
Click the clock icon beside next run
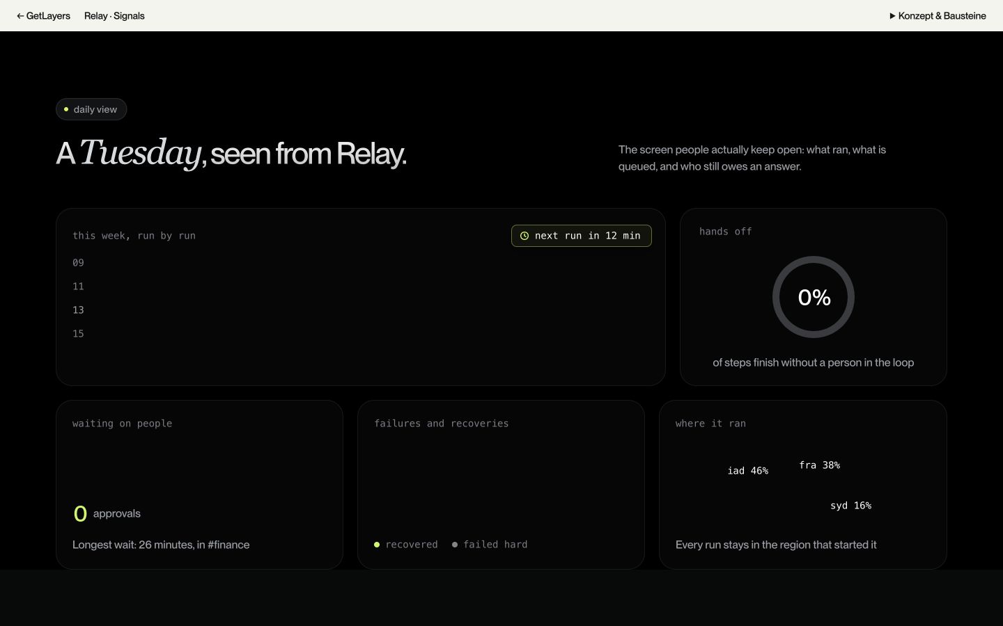click(x=524, y=236)
